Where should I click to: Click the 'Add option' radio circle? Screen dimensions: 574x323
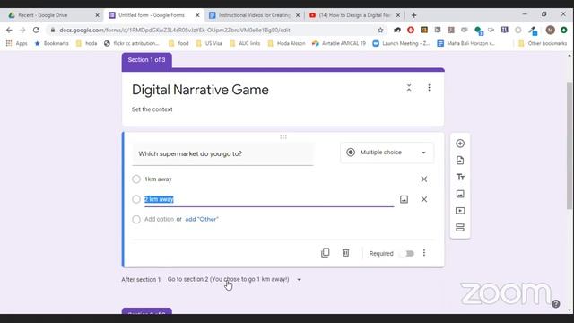tap(136, 219)
